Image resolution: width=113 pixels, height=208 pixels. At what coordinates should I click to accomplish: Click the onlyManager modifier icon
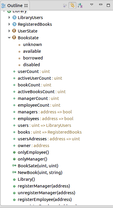point(14,159)
